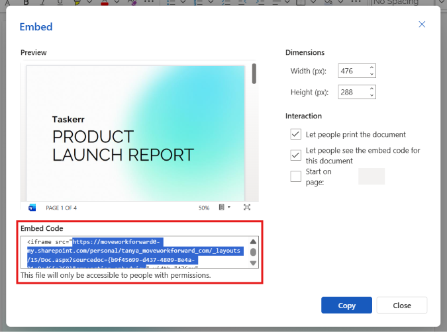447x332 pixels.
Task: Click the 50% zoom level in preview
Action: pos(204,208)
